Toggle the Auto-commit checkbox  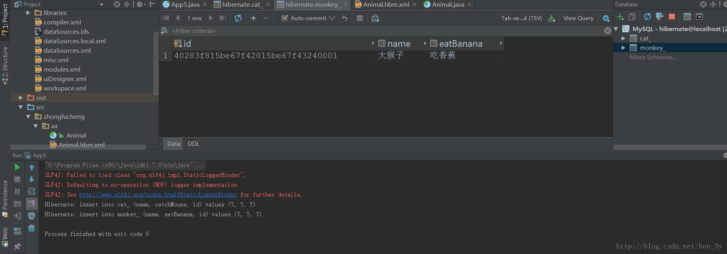pyautogui.click(x=285, y=18)
